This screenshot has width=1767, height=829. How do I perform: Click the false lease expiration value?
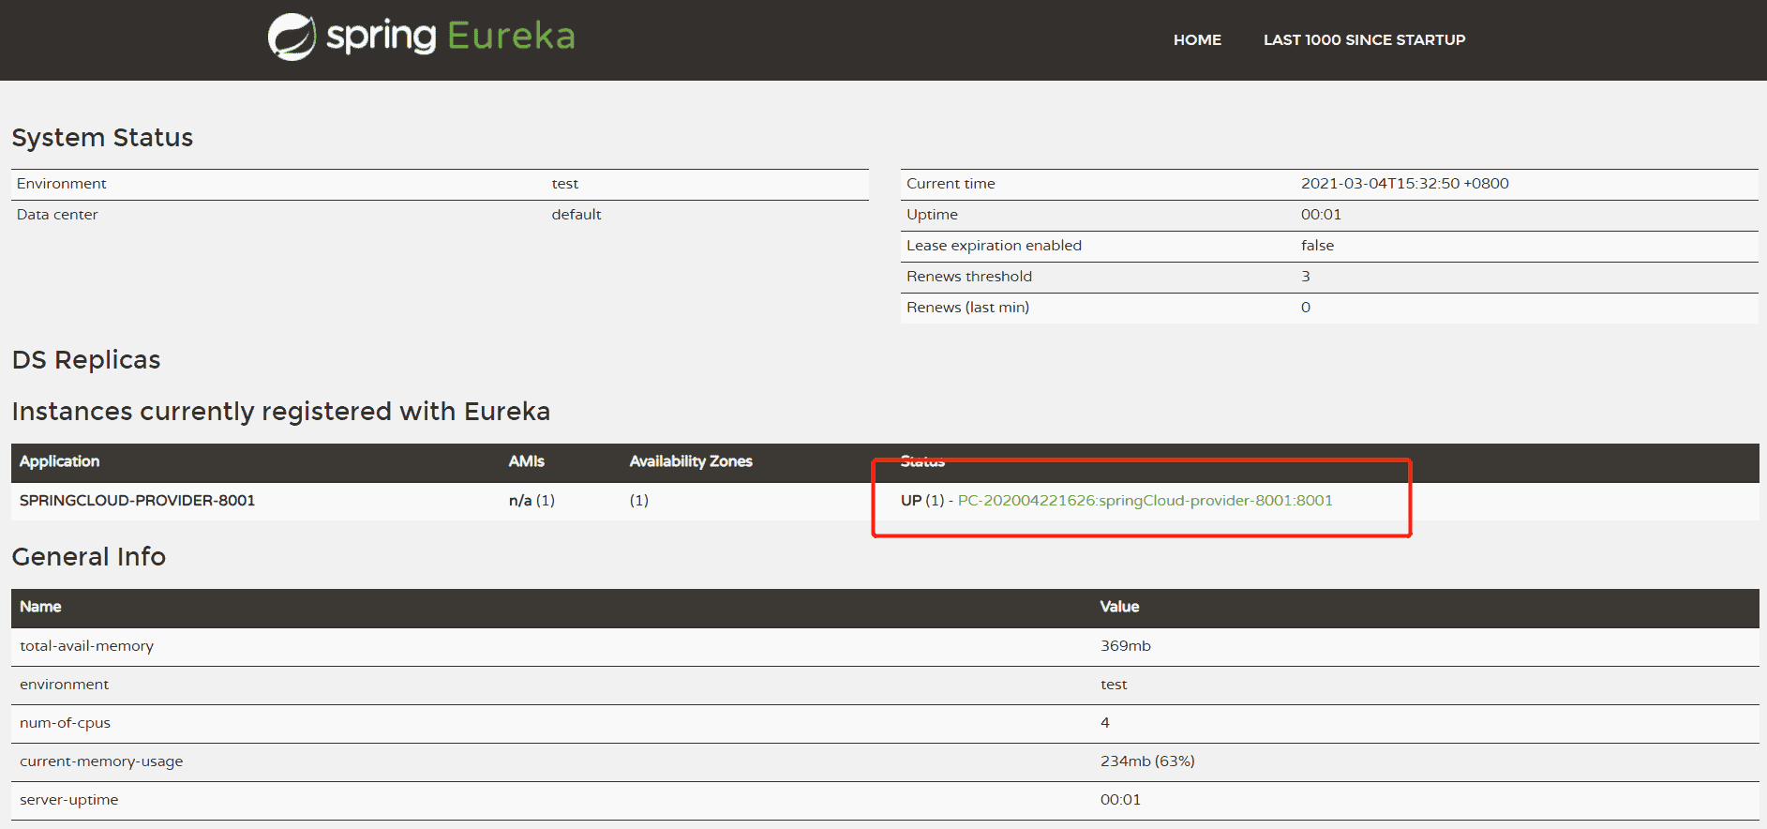[x=1317, y=246]
